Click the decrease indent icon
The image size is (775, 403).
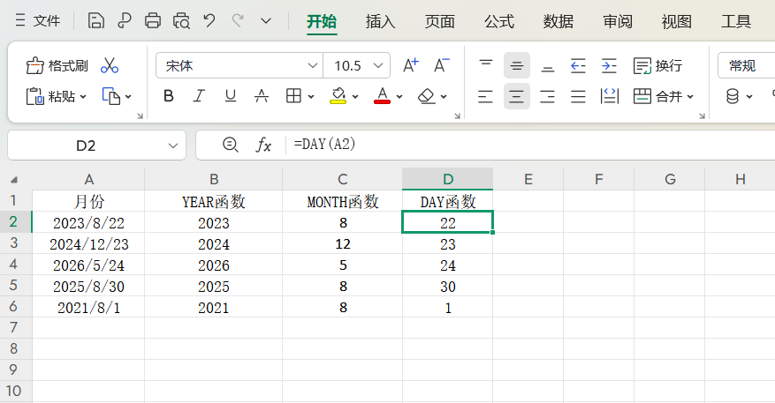pyautogui.click(x=578, y=65)
